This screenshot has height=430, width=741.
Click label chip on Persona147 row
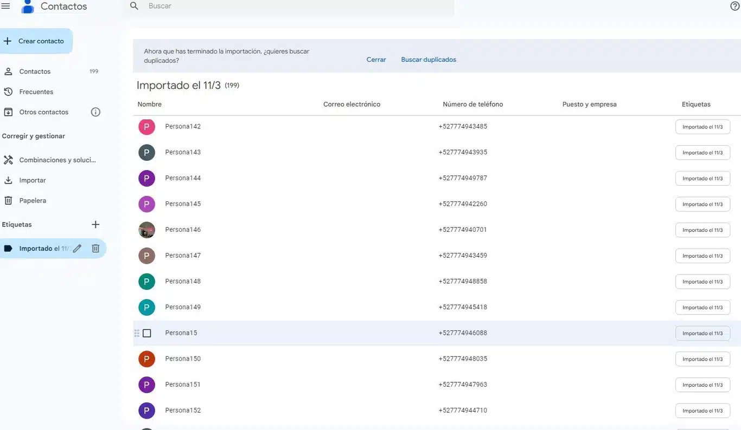(702, 256)
